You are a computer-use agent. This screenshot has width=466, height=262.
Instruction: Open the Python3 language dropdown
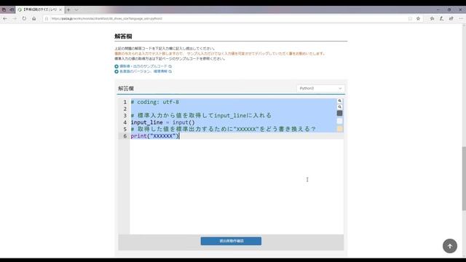click(x=320, y=88)
